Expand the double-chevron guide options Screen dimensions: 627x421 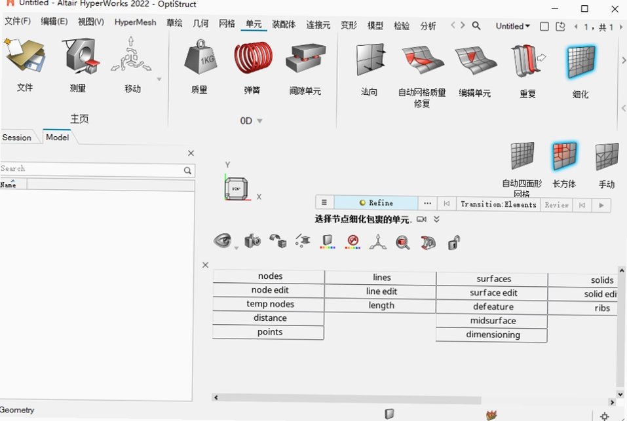click(x=436, y=219)
